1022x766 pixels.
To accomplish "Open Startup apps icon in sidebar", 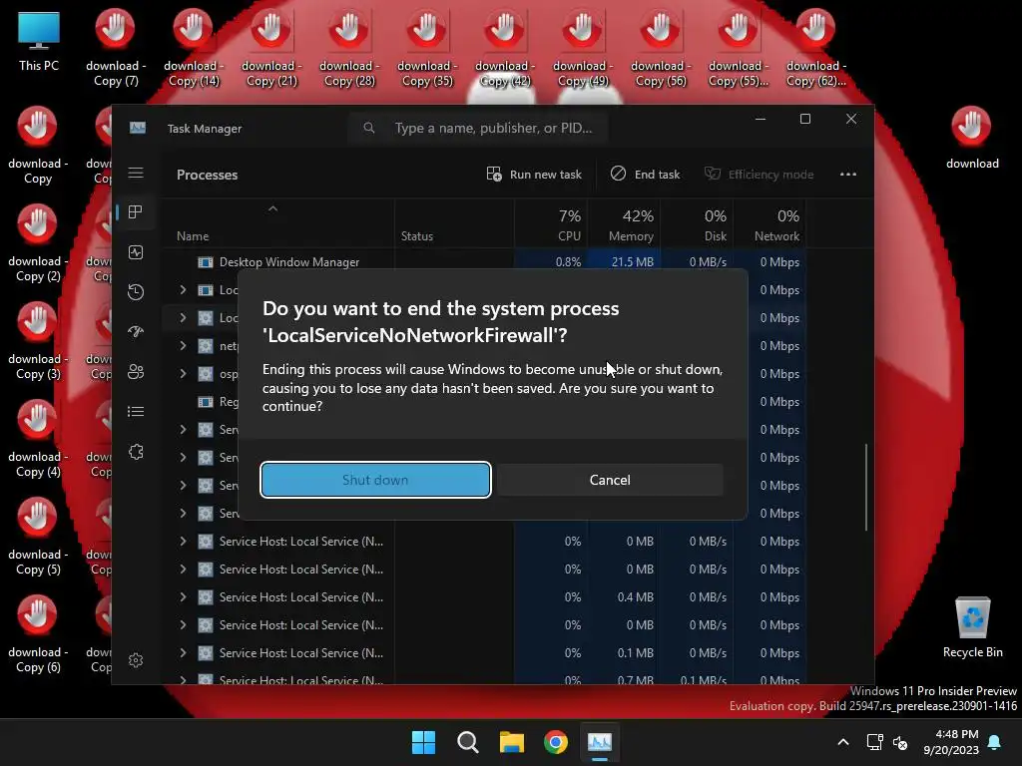I will click(136, 332).
